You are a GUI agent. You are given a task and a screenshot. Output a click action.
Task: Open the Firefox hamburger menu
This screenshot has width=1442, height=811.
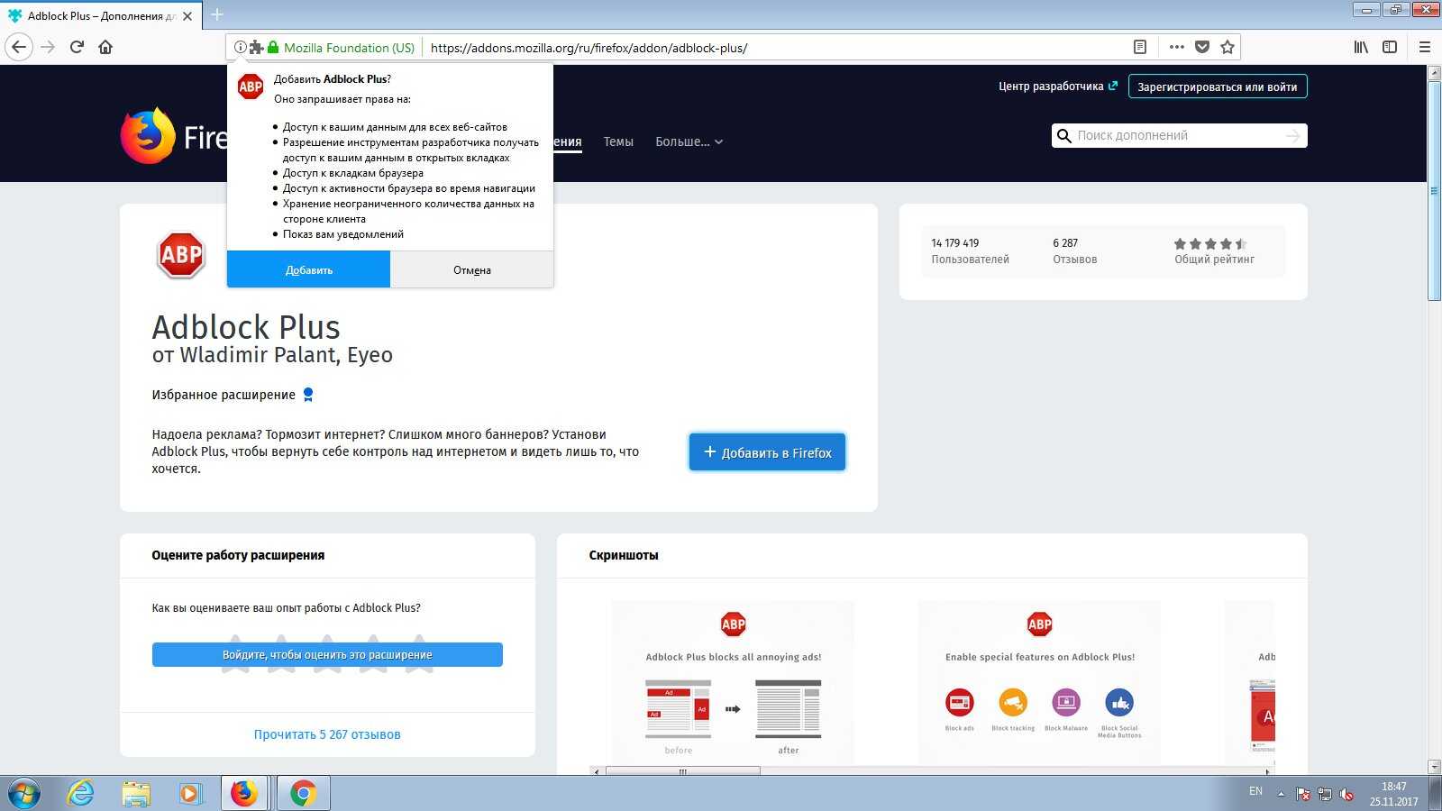[1424, 47]
